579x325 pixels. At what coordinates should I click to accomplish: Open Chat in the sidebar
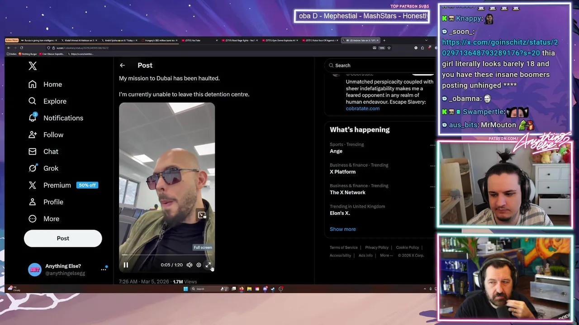click(43, 151)
